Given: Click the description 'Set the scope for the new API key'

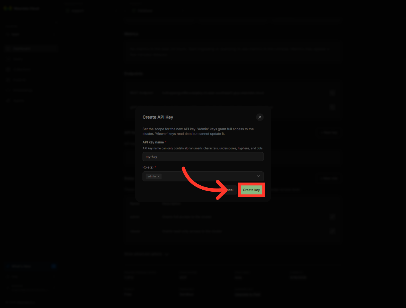Looking at the screenshot, I should (x=198, y=131).
